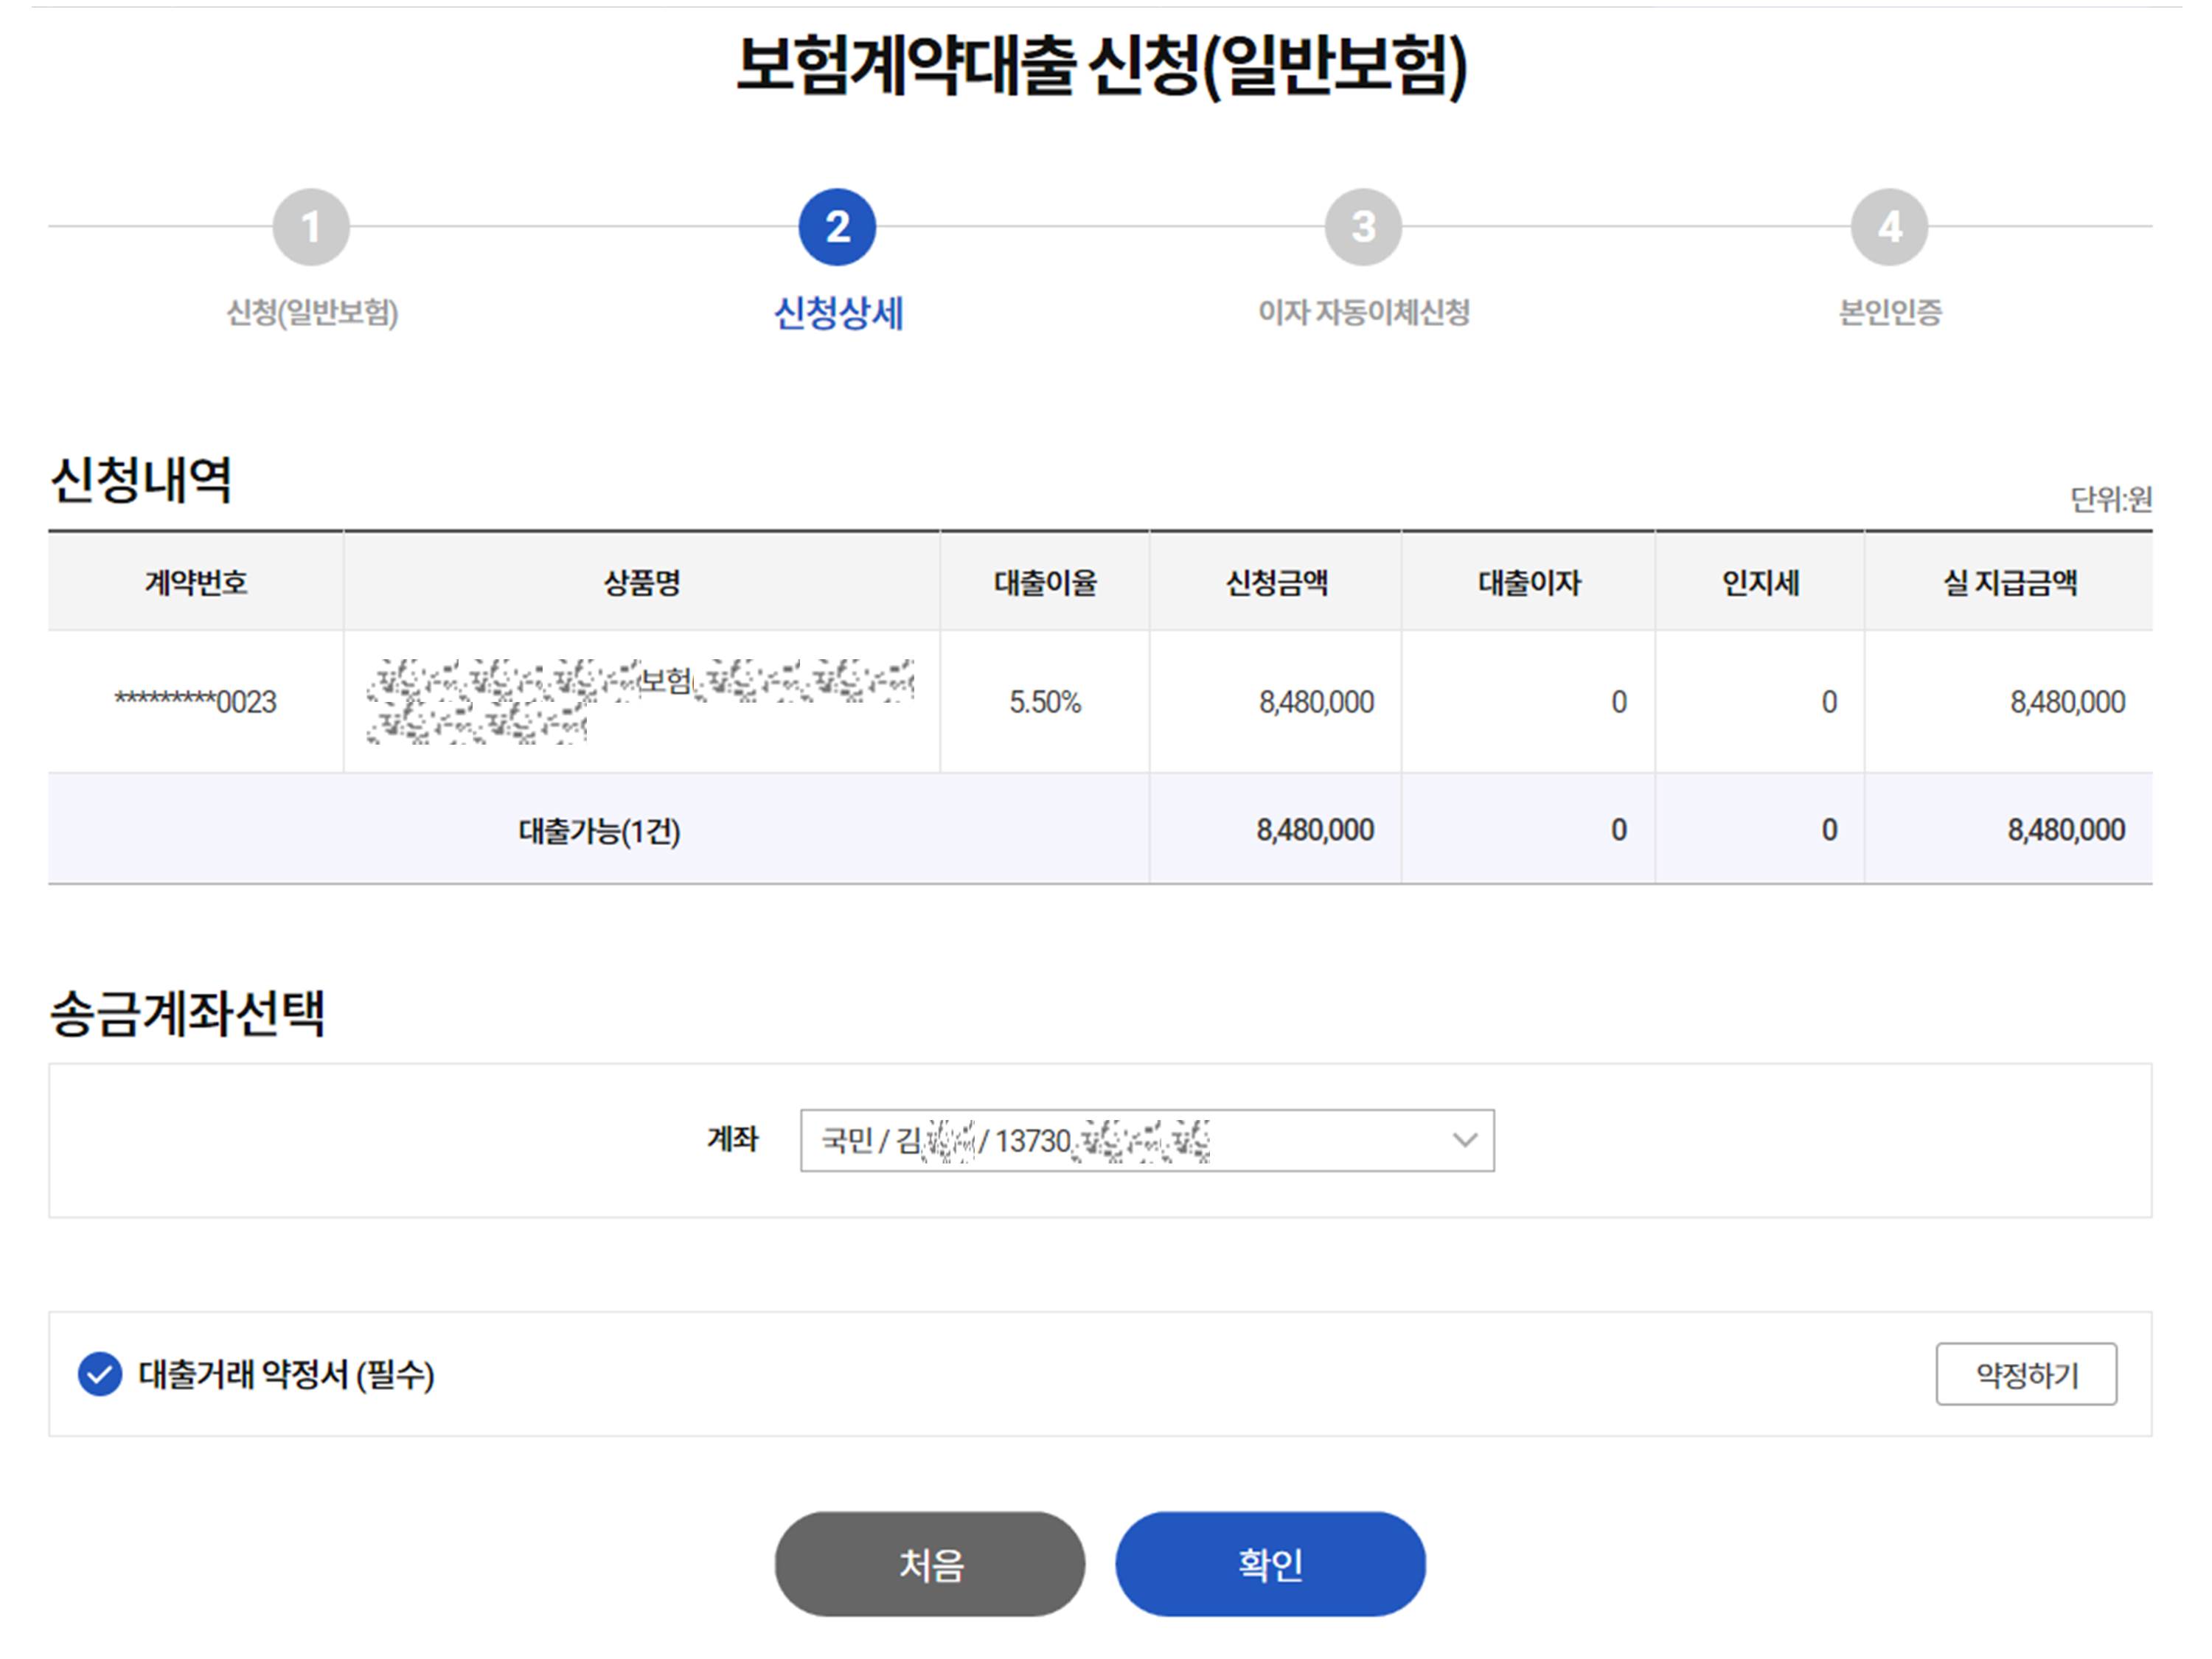Screen dimensions: 2212x1659
Task: Click contract number ending in 0023
Action: 196,702
